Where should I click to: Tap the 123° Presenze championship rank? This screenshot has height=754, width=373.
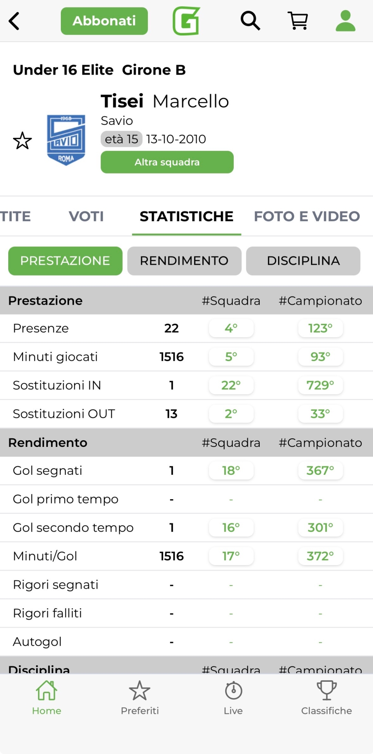(320, 328)
